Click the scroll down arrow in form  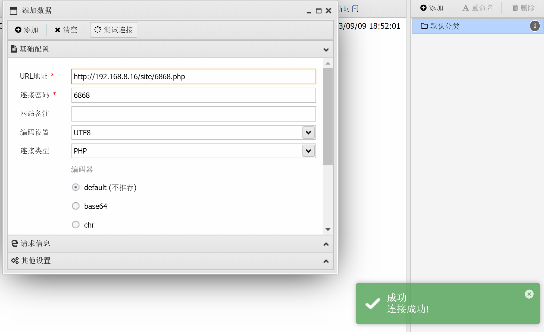328,229
